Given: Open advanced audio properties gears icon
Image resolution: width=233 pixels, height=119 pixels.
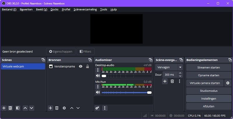Looking at the screenshot, I should pos(97,108).
